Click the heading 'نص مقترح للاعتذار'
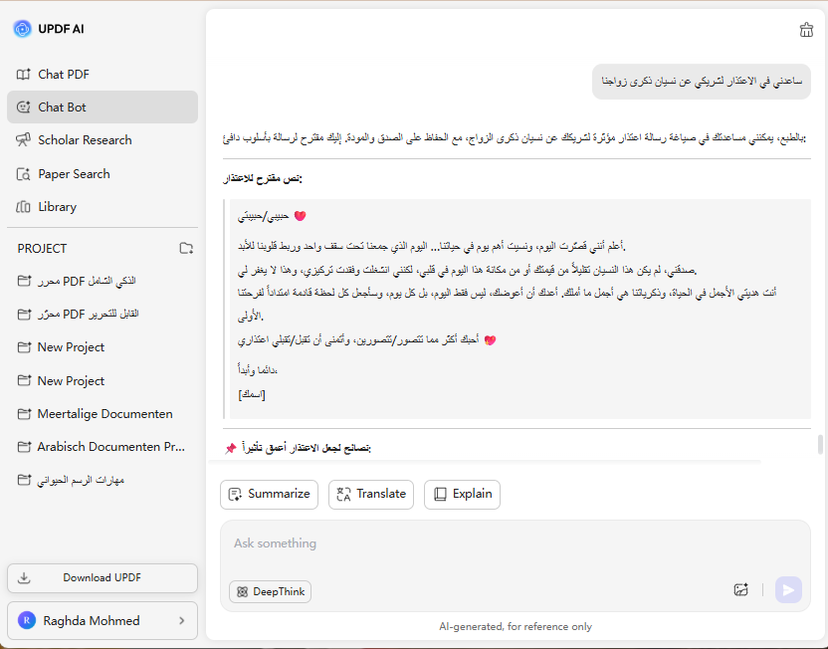The width and height of the screenshot is (828, 649). (x=263, y=178)
